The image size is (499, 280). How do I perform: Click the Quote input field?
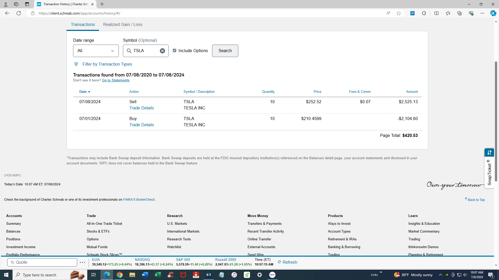42,262
